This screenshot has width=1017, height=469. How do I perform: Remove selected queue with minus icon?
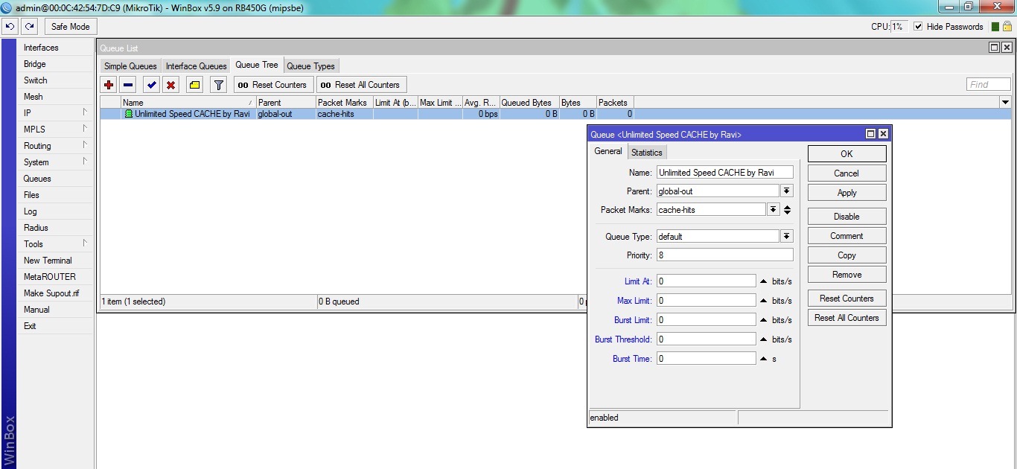tap(128, 85)
